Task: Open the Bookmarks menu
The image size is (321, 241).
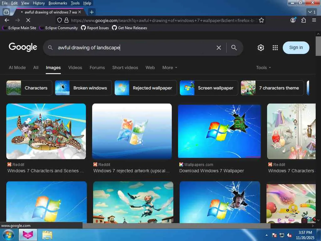Action: pyautogui.click(x=58, y=3)
